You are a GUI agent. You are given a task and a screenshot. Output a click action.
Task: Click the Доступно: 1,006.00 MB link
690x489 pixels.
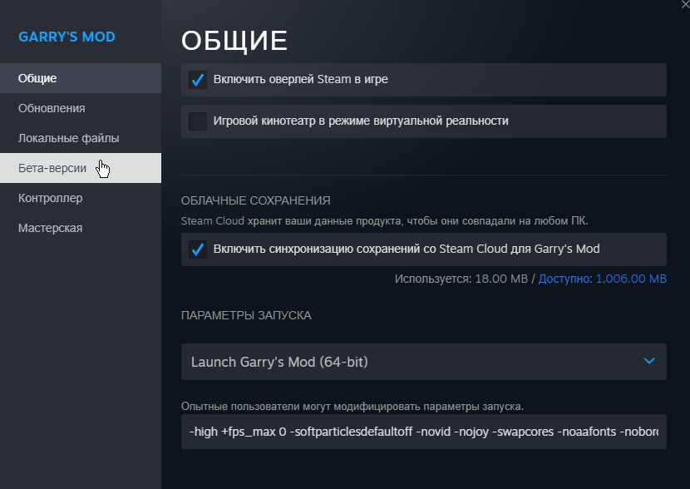pyautogui.click(x=603, y=279)
